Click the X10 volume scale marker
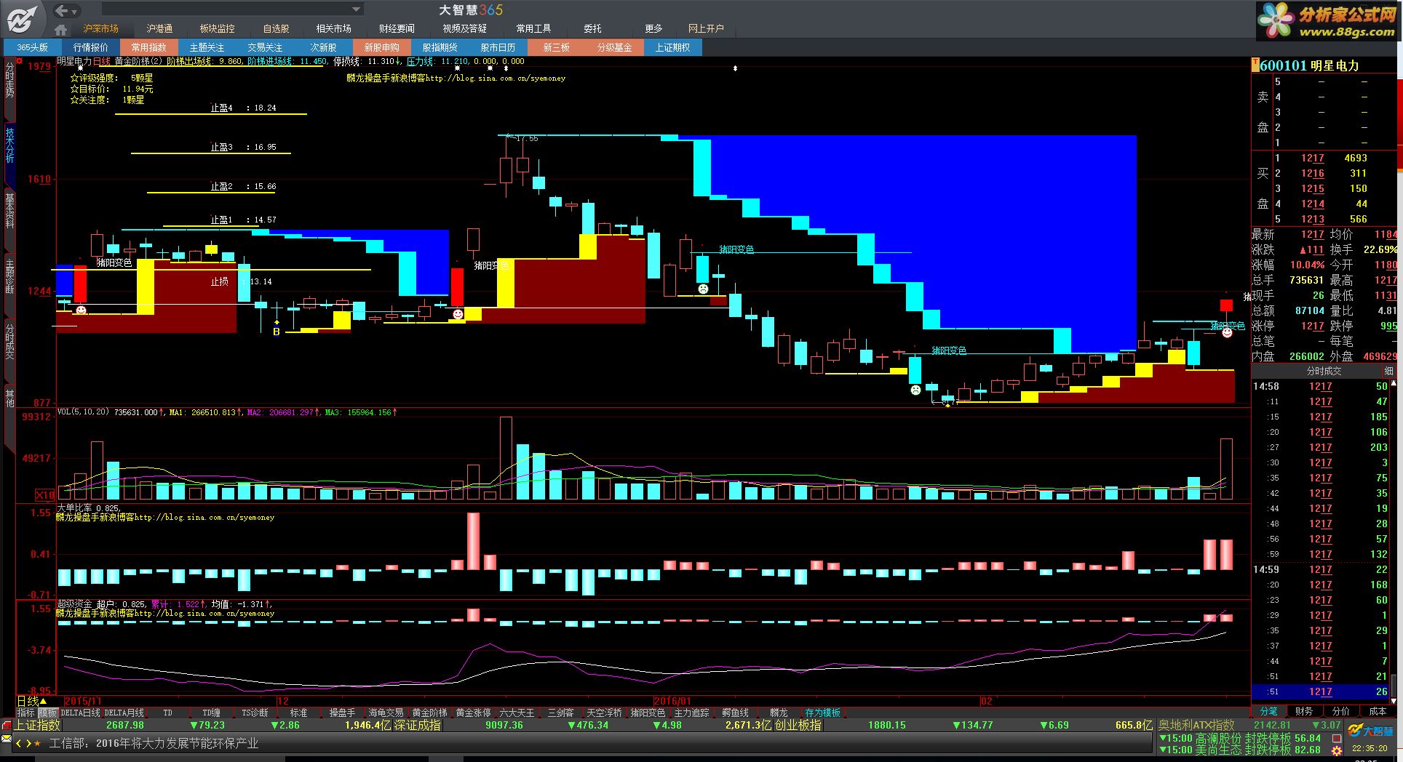The height and width of the screenshot is (762, 1403). coord(45,494)
